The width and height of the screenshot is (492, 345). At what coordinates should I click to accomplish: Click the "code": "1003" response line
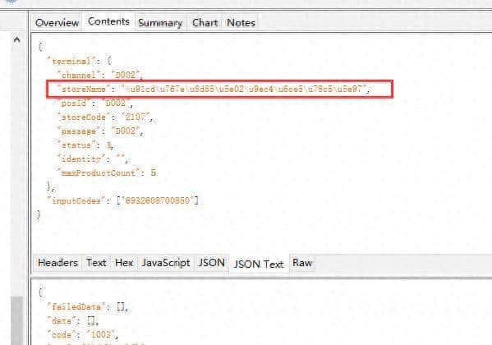(83, 334)
